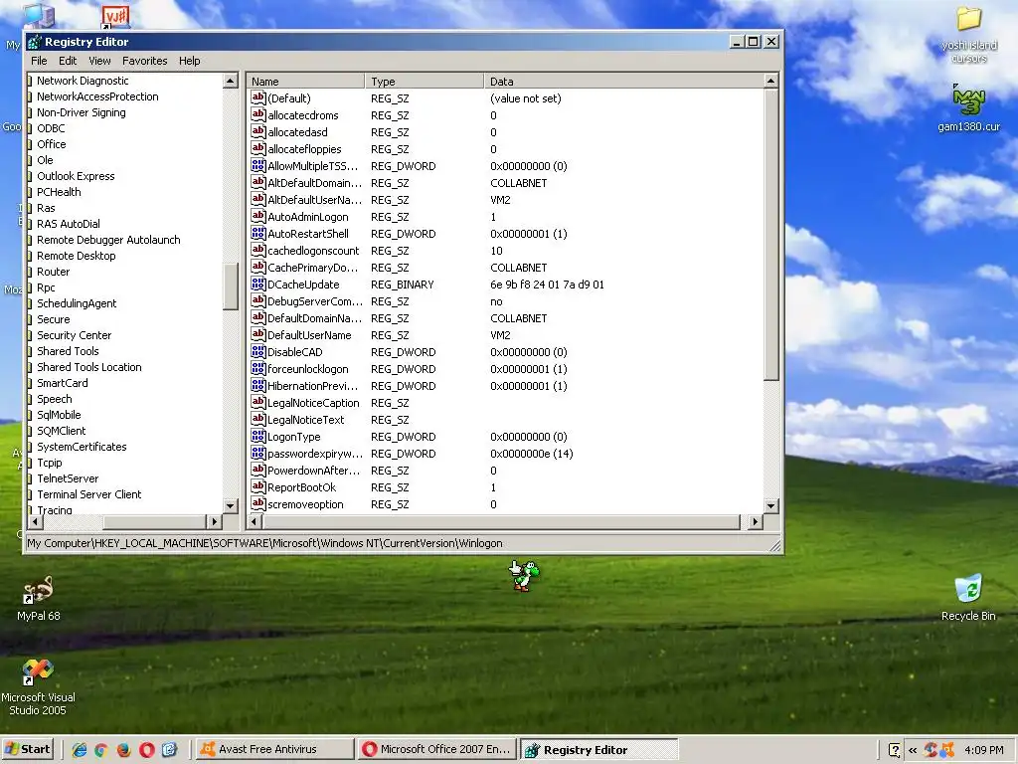Select the AutoRestartShell DWORD icon

[258, 233]
